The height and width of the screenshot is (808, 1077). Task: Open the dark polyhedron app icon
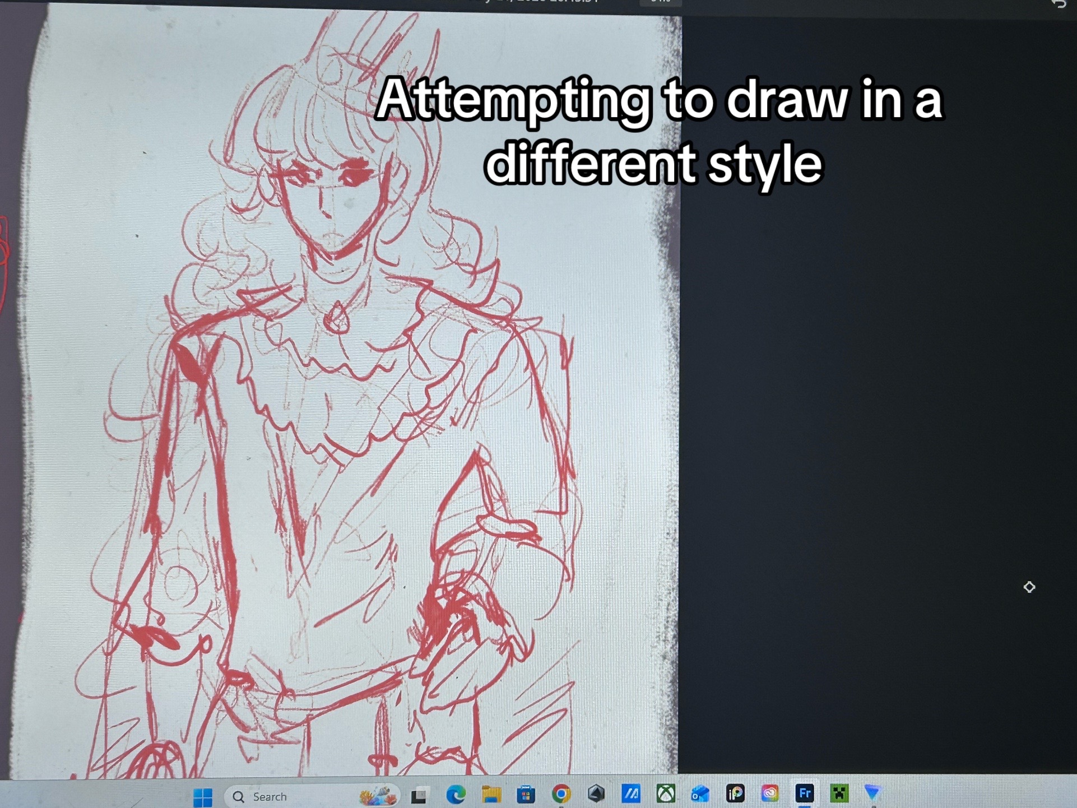point(596,793)
